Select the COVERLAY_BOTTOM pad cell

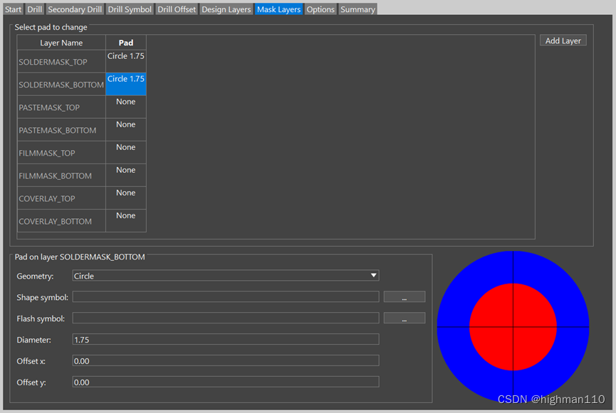[126, 220]
